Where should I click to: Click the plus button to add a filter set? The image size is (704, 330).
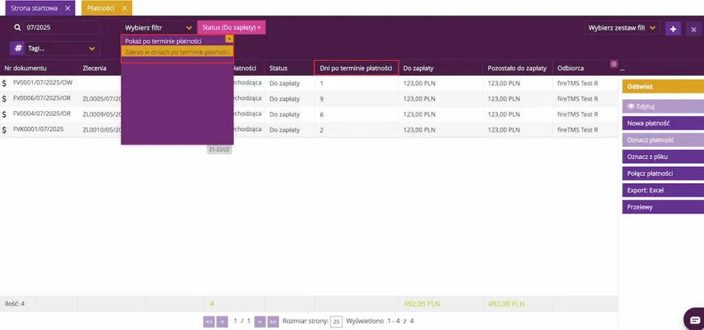coord(672,29)
